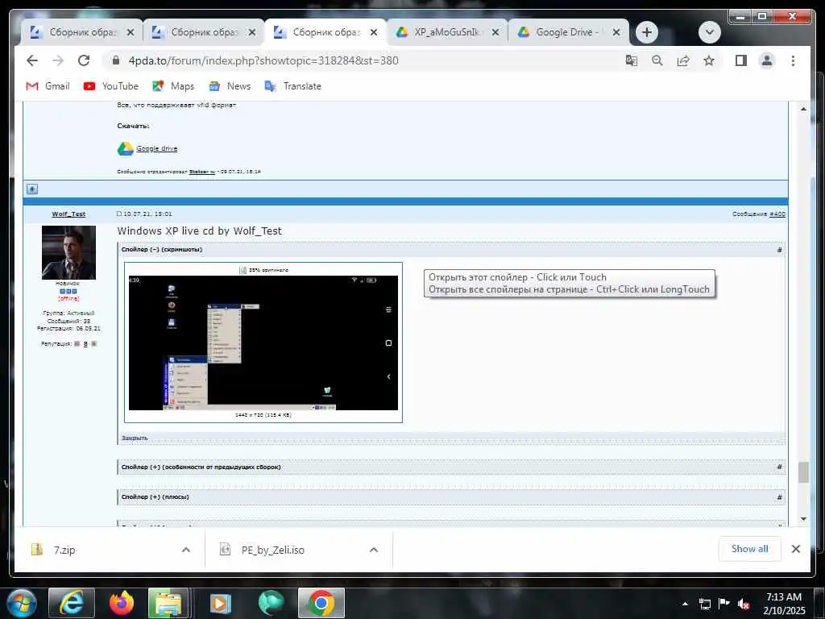This screenshot has height=619, width=825.
Task: Click the vertical scrollbar thumb
Action: [803, 472]
